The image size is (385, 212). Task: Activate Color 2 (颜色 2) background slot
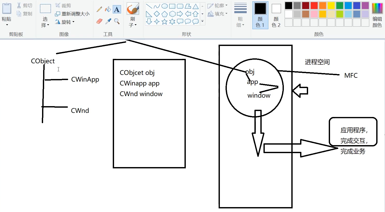tap(276, 15)
